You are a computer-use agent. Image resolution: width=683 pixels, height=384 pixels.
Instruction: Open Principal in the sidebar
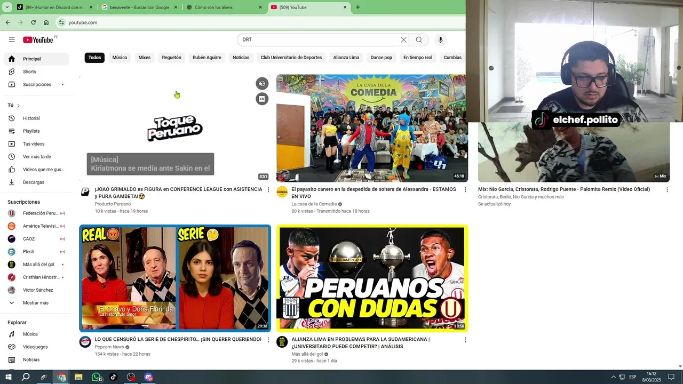pyautogui.click(x=36, y=59)
